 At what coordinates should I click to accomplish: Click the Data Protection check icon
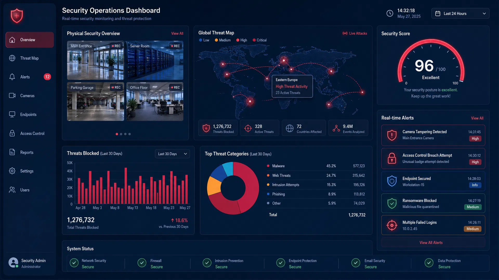(x=429, y=263)
